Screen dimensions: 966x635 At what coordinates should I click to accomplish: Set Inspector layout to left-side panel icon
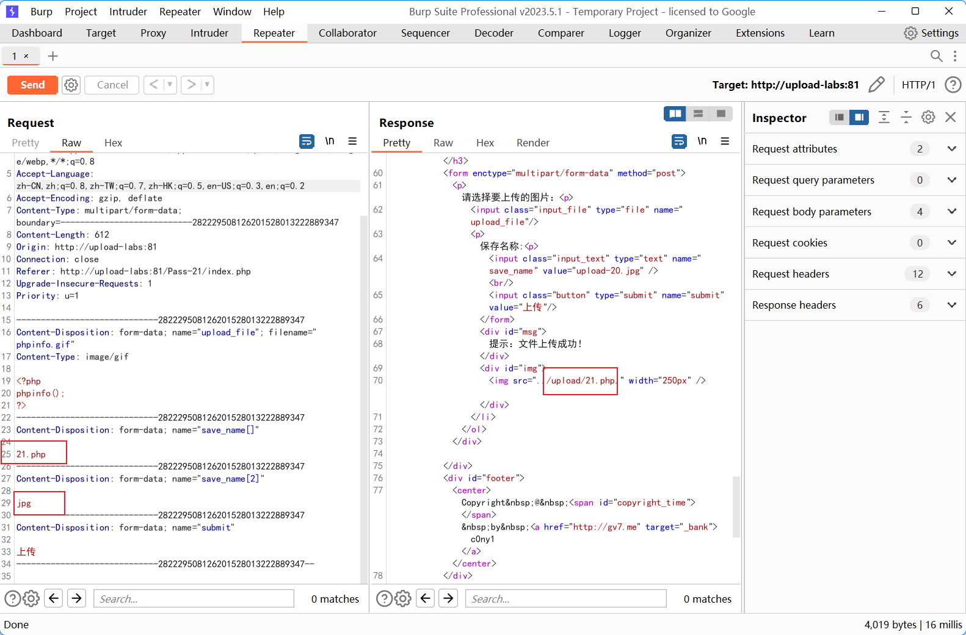840,117
